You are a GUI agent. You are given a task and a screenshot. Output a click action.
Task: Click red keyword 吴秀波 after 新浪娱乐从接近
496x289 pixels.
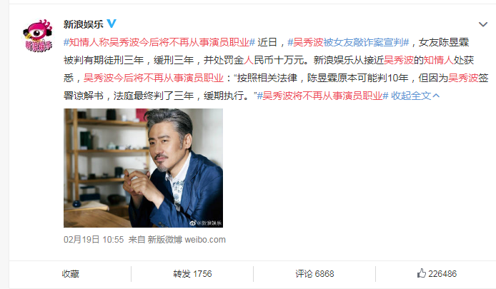point(399,60)
